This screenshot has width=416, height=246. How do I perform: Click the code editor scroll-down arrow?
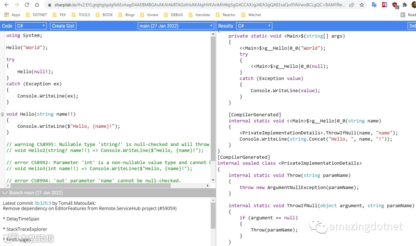pyautogui.click(x=213, y=180)
